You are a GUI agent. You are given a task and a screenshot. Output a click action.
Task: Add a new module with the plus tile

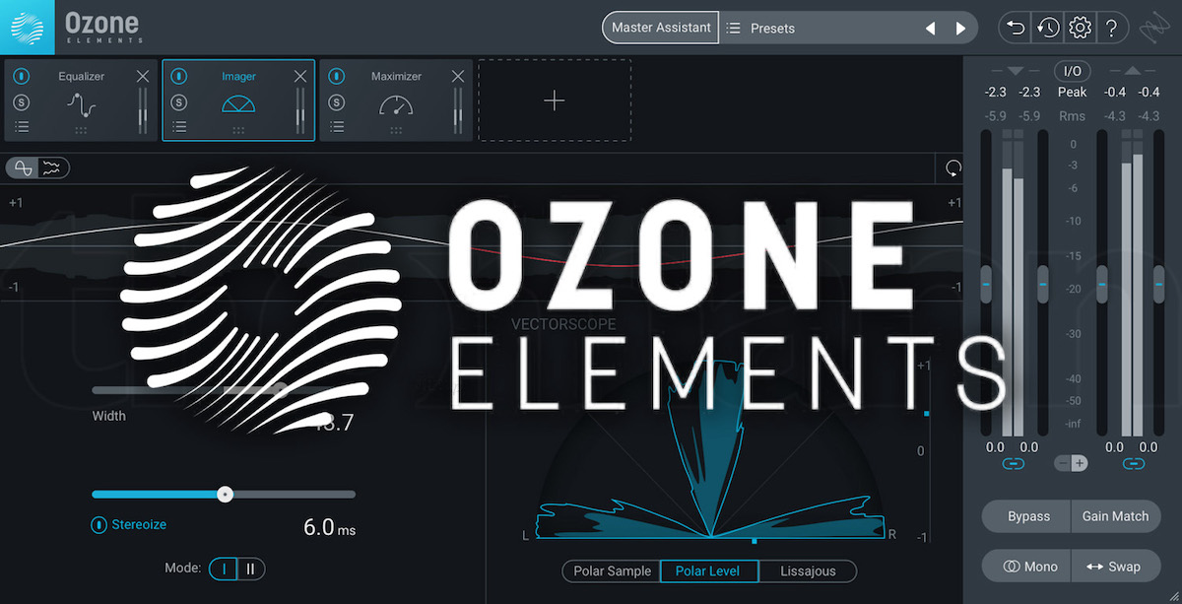click(554, 100)
